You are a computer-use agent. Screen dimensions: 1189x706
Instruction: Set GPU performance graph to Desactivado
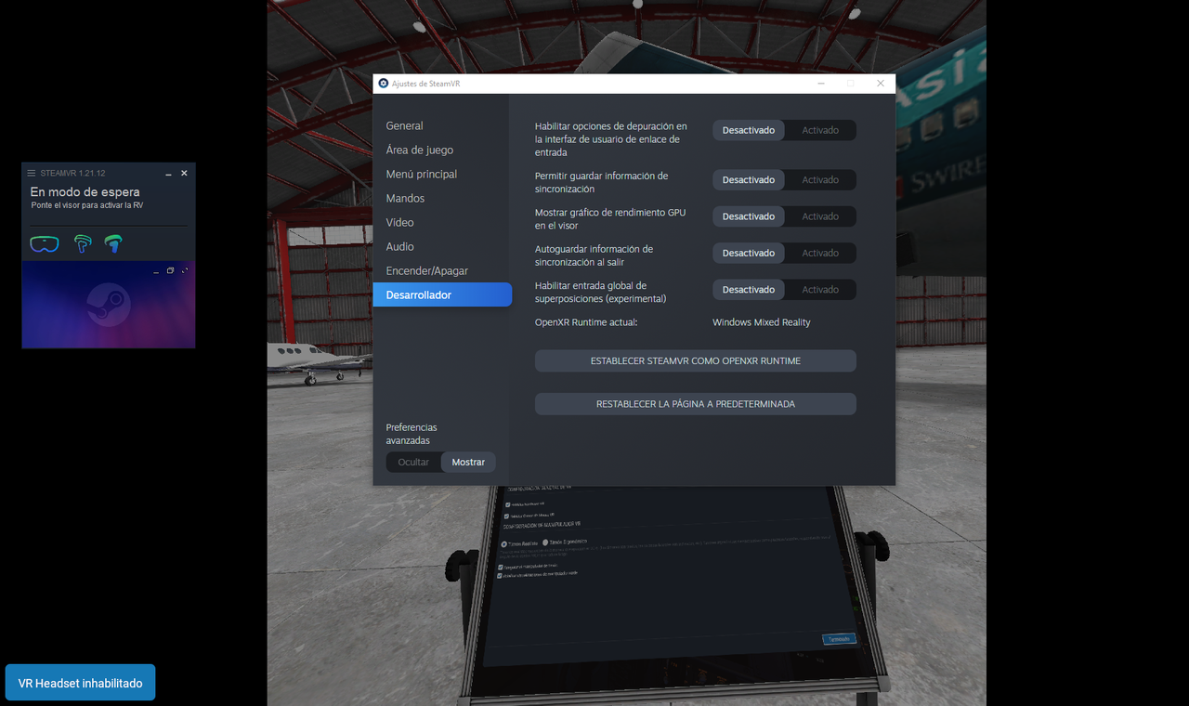point(749,216)
